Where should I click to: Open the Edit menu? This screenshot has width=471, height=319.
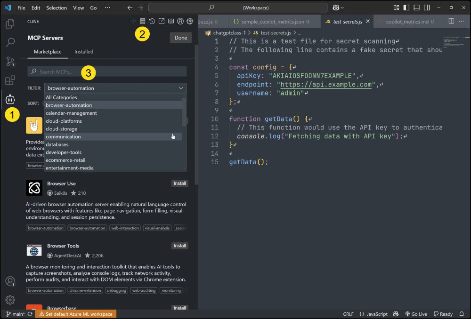36,8
